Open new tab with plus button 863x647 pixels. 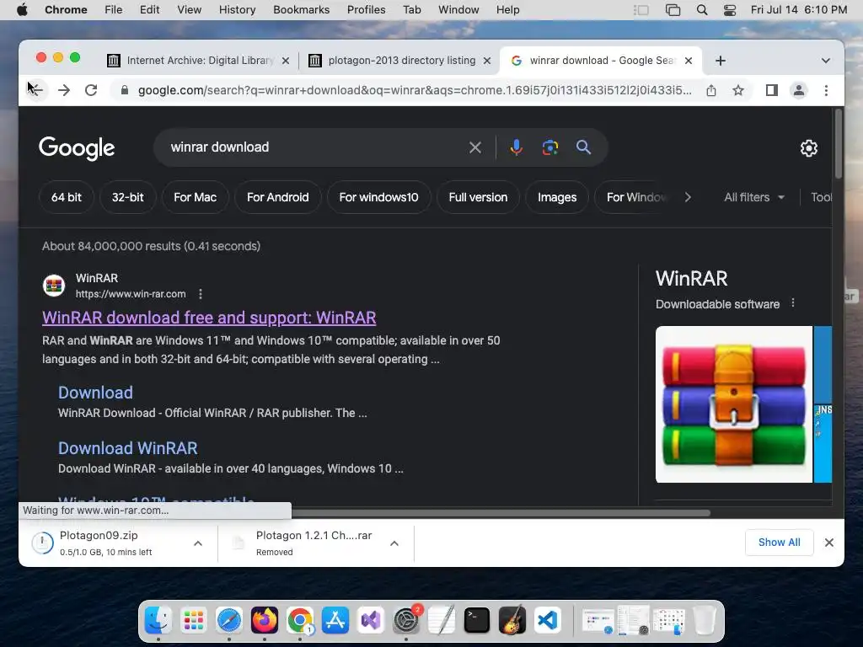[721, 61]
